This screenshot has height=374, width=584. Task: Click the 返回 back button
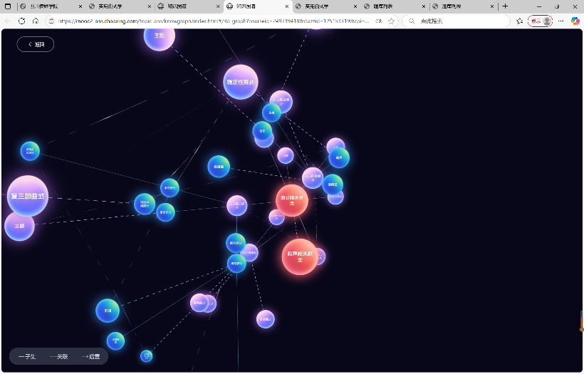(x=36, y=44)
